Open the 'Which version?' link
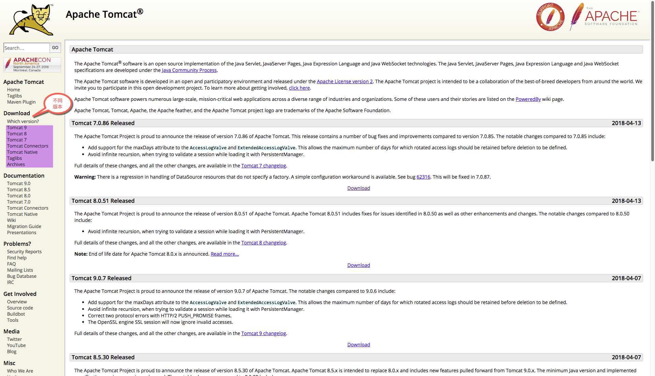This screenshot has width=655, height=376. [x=23, y=121]
